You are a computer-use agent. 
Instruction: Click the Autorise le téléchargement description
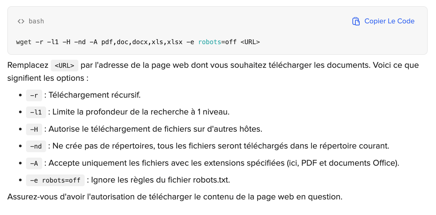click(x=155, y=129)
